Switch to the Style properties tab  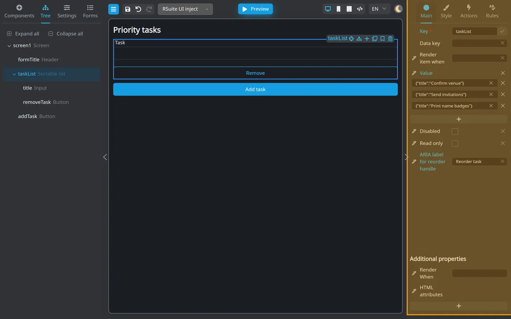click(x=446, y=12)
